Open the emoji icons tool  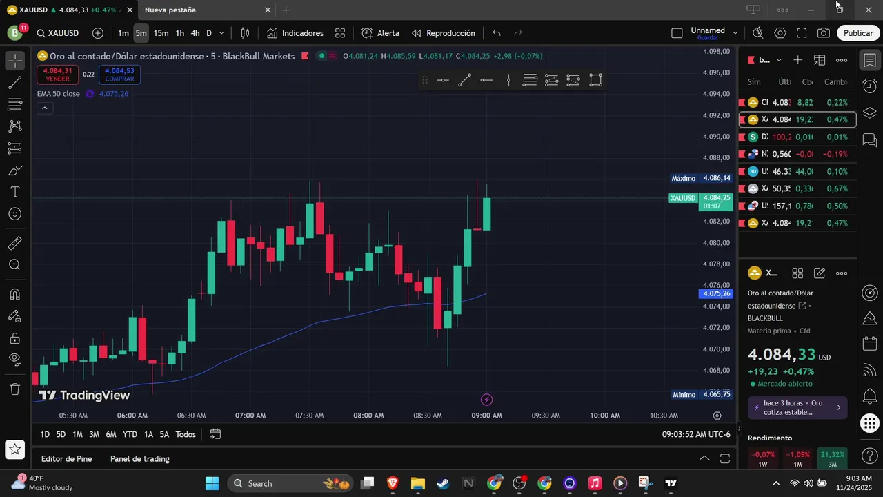[14, 214]
